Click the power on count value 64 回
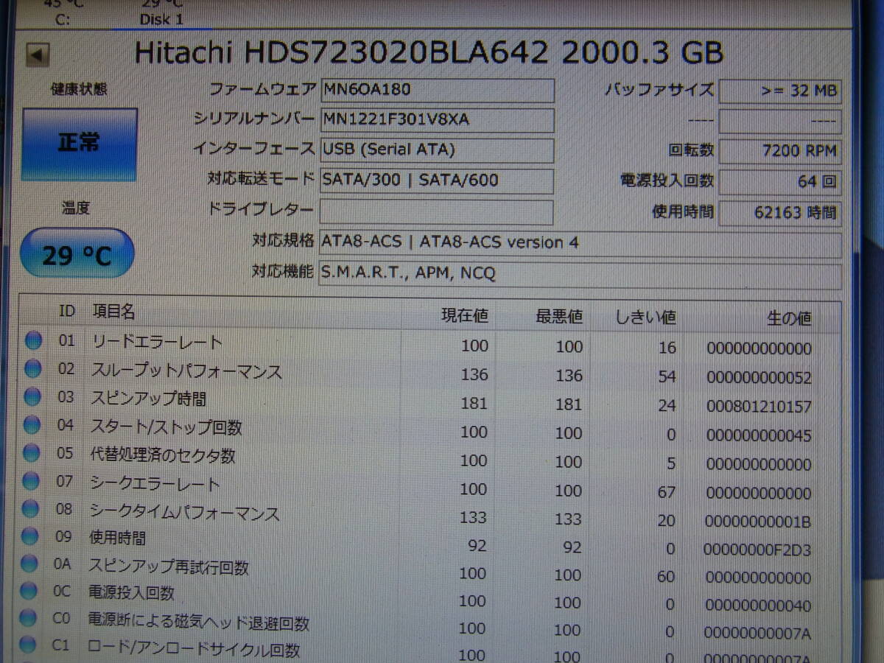884x663 pixels. (x=780, y=182)
